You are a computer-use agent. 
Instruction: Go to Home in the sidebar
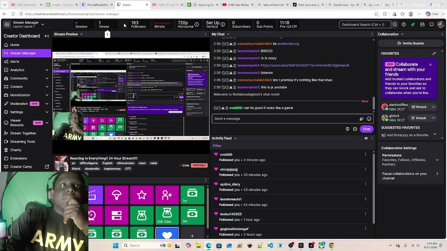pos(26,45)
